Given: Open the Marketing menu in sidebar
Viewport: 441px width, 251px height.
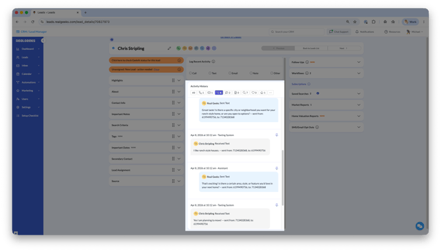Looking at the screenshot, I should point(28,91).
